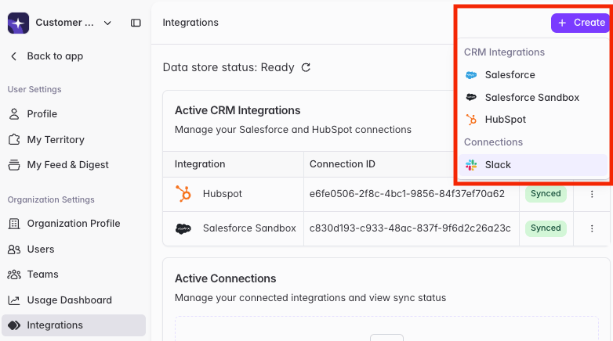Choose HubSpot from the Create menu
This screenshot has width=613, height=341.
click(x=532, y=120)
